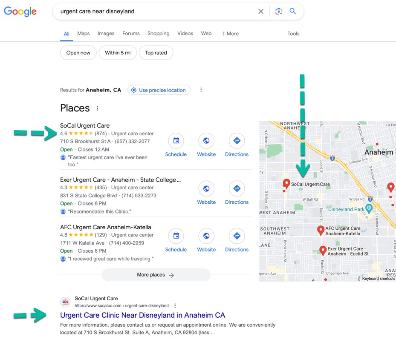Click the address 1711 W Katella Ave

point(82,243)
